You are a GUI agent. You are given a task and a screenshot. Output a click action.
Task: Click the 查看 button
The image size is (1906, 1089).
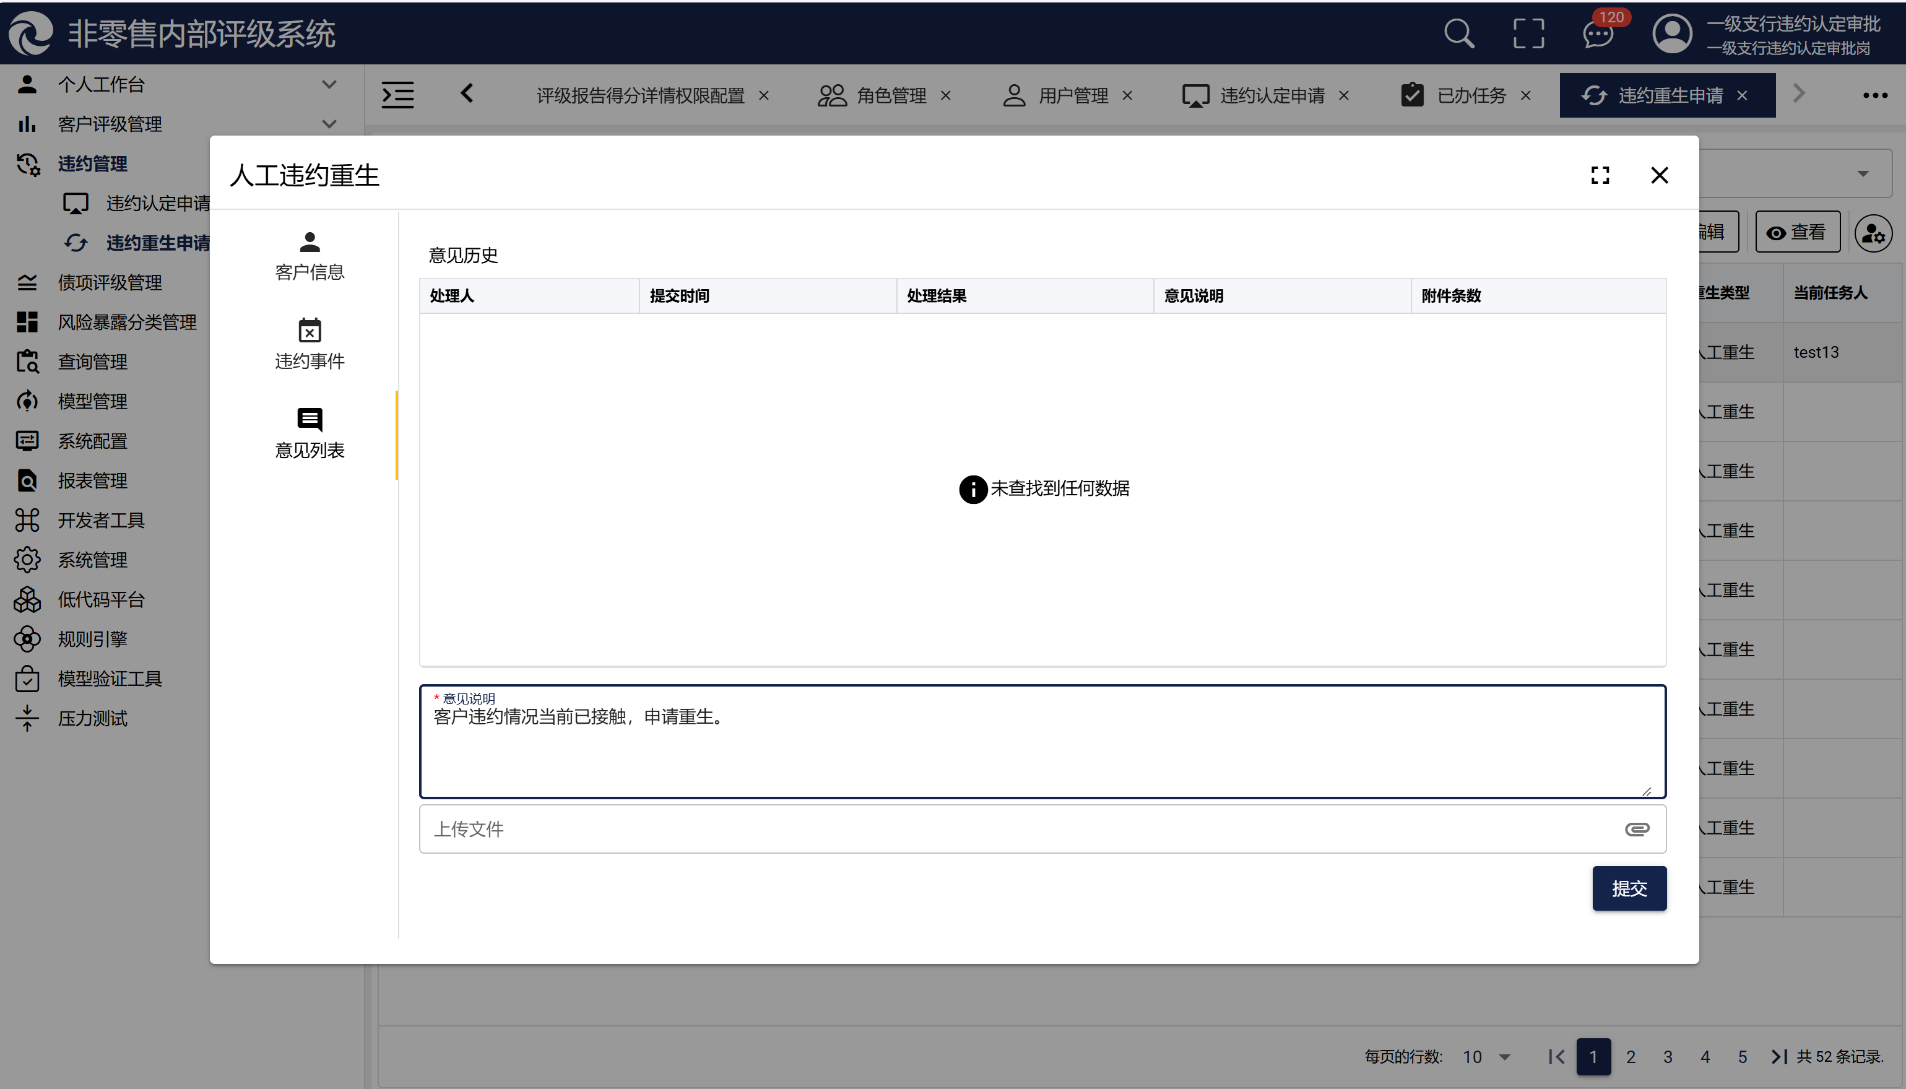click(1798, 233)
